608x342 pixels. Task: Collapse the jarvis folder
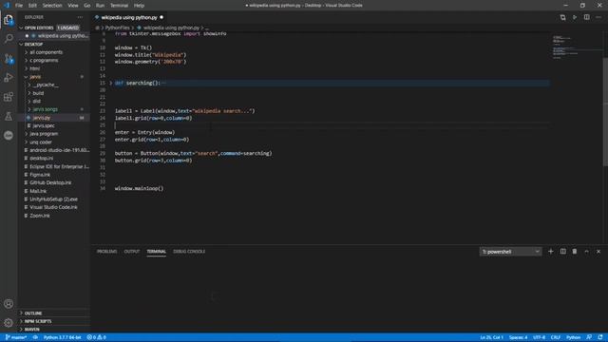click(x=35, y=77)
